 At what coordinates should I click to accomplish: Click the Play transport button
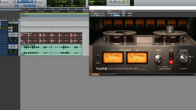tap(119, 1)
